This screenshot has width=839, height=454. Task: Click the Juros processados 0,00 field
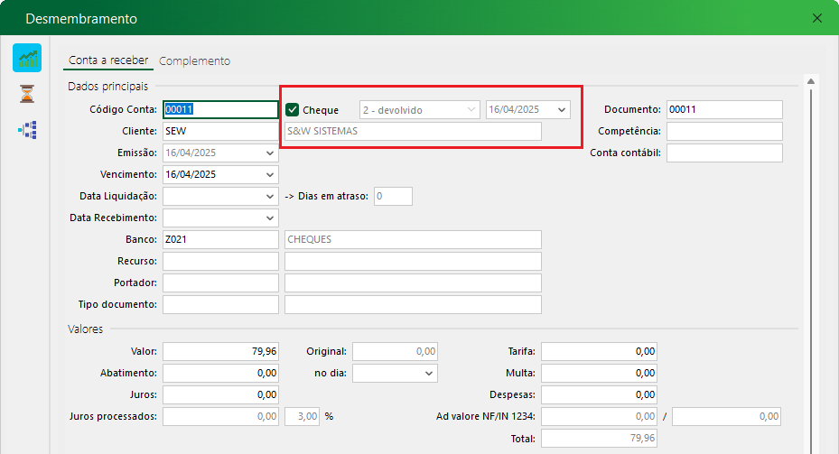click(x=220, y=417)
